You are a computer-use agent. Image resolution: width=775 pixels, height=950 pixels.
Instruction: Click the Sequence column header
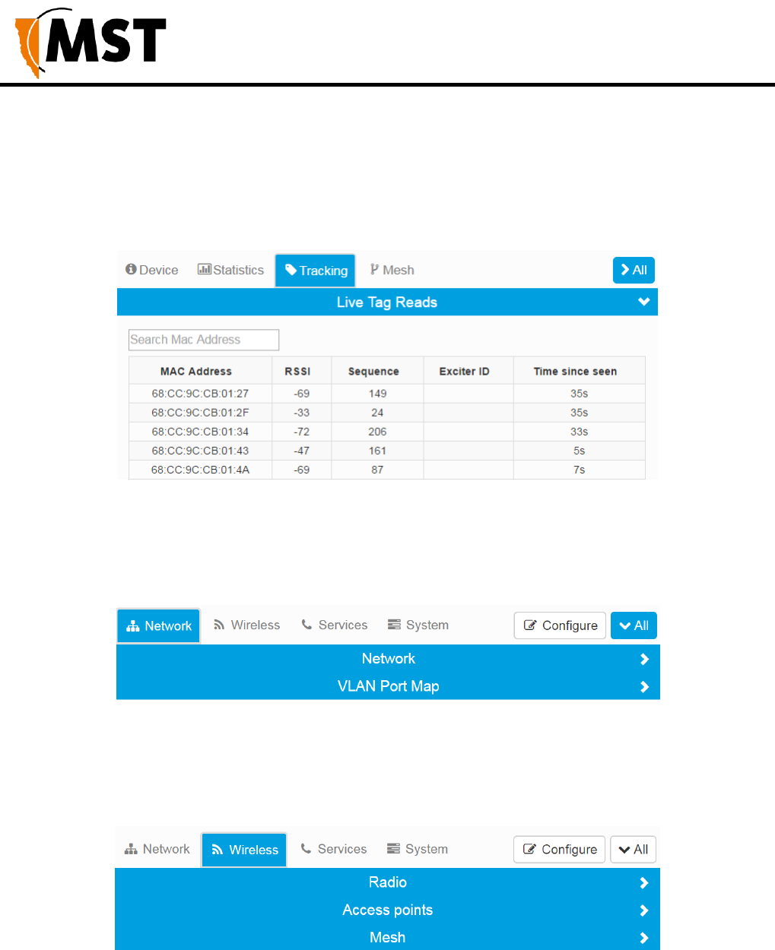[x=373, y=372]
